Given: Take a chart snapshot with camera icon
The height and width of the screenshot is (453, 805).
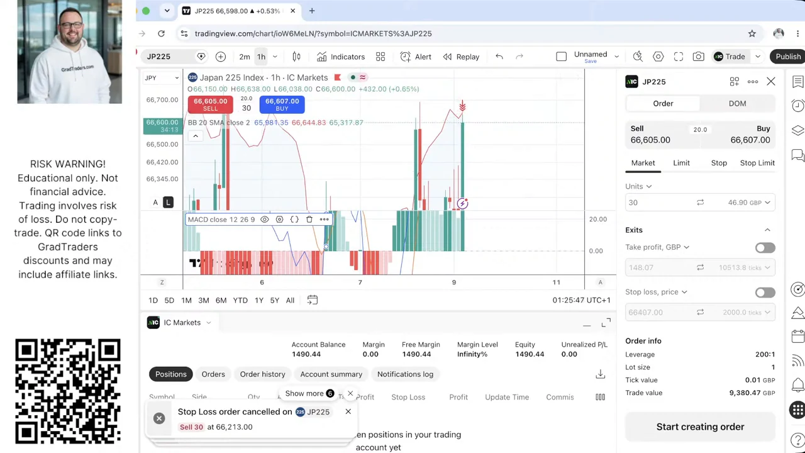Looking at the screenshot, I should pyautogui.click(x=698, y=57).
